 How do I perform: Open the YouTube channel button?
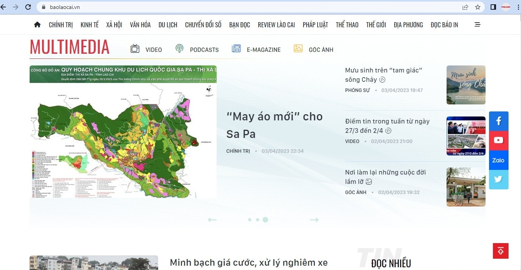click(499, 141)
